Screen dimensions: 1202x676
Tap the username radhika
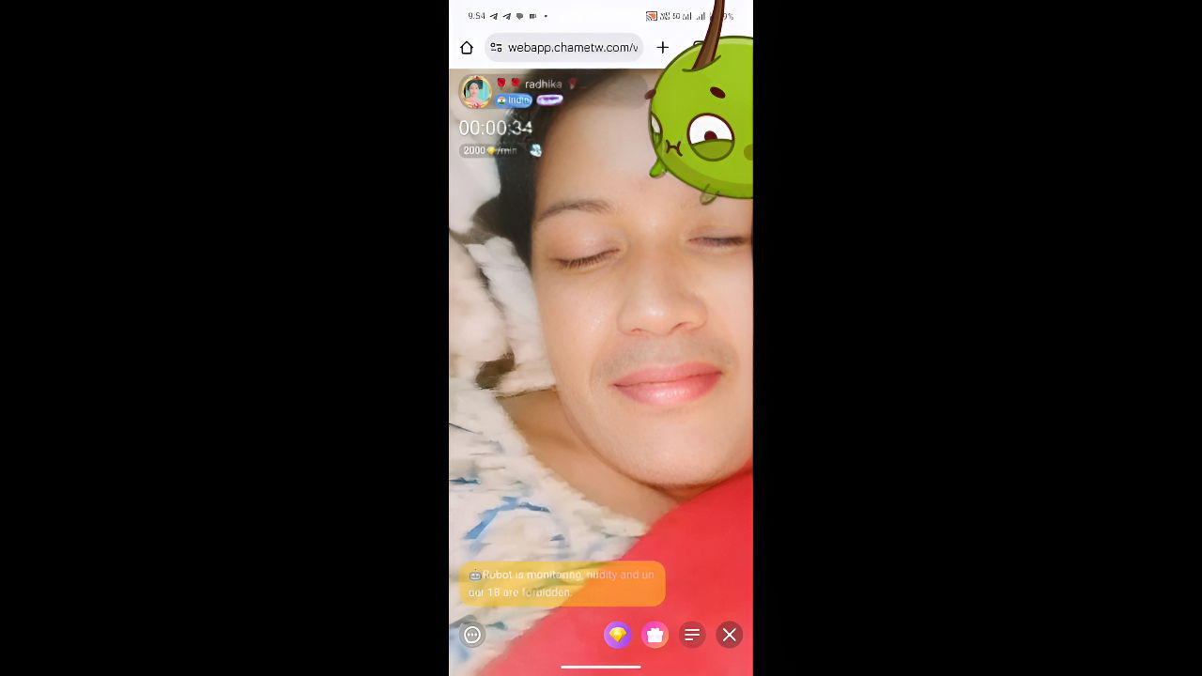pos(543,84)
